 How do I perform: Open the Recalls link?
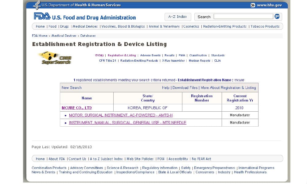tap(169, 56)
